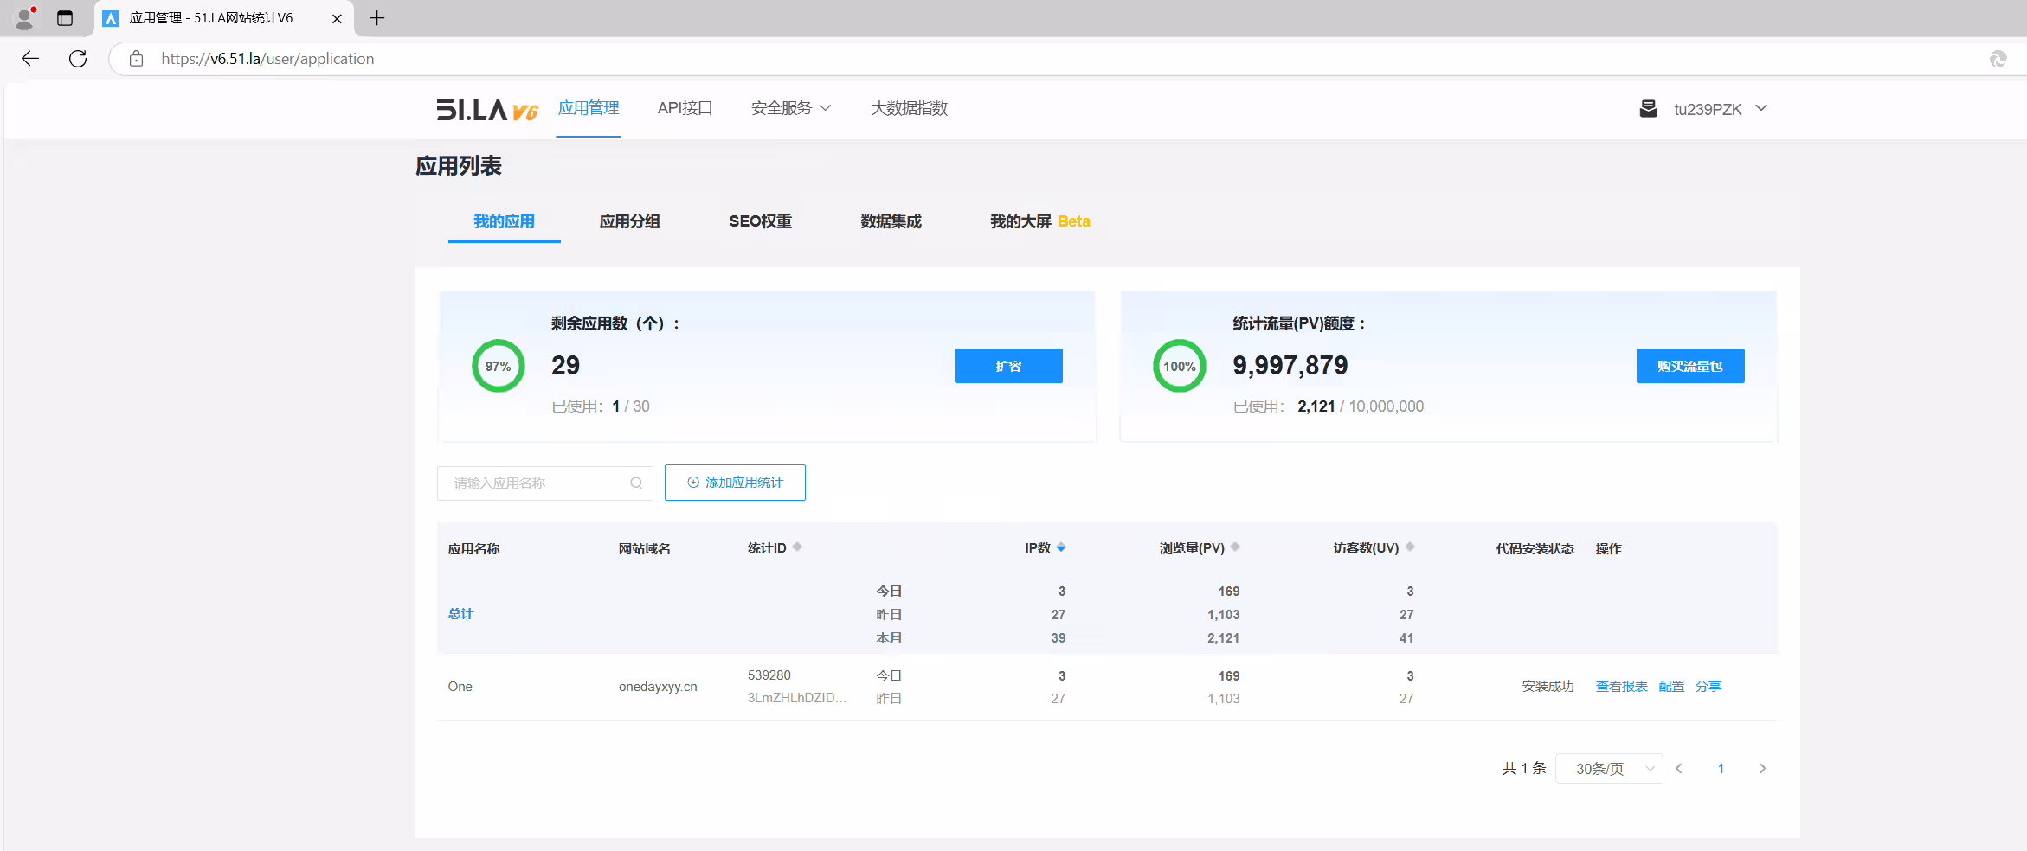Viewport: 2027px width, 851px height.
Task: Open a new tab with plus icon
Action: coord(376,18)
